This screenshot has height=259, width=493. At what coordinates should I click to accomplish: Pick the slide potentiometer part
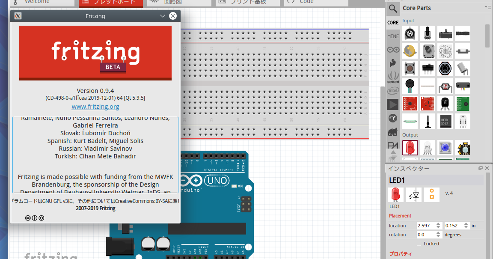tap(445, 33)
